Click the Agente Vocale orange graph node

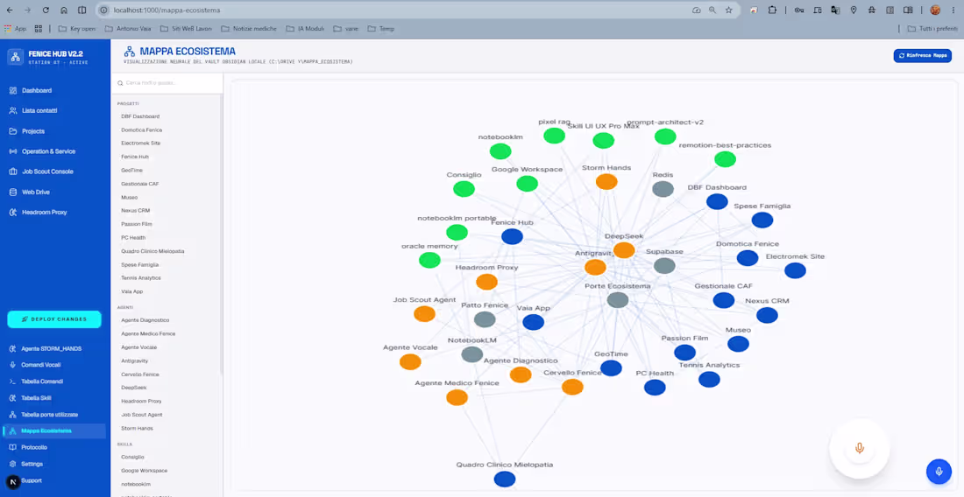coord(410,362)
